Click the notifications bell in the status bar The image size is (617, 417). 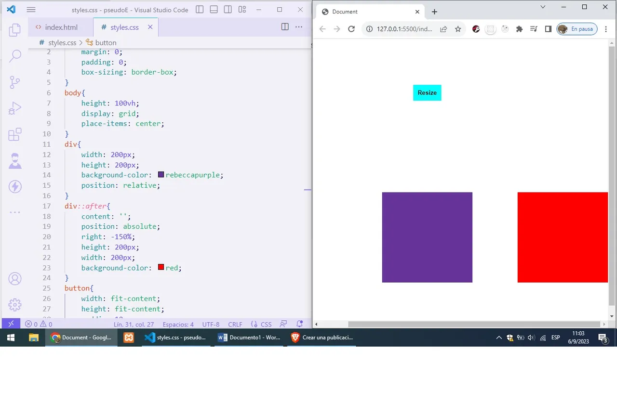[x=299, y=324]
